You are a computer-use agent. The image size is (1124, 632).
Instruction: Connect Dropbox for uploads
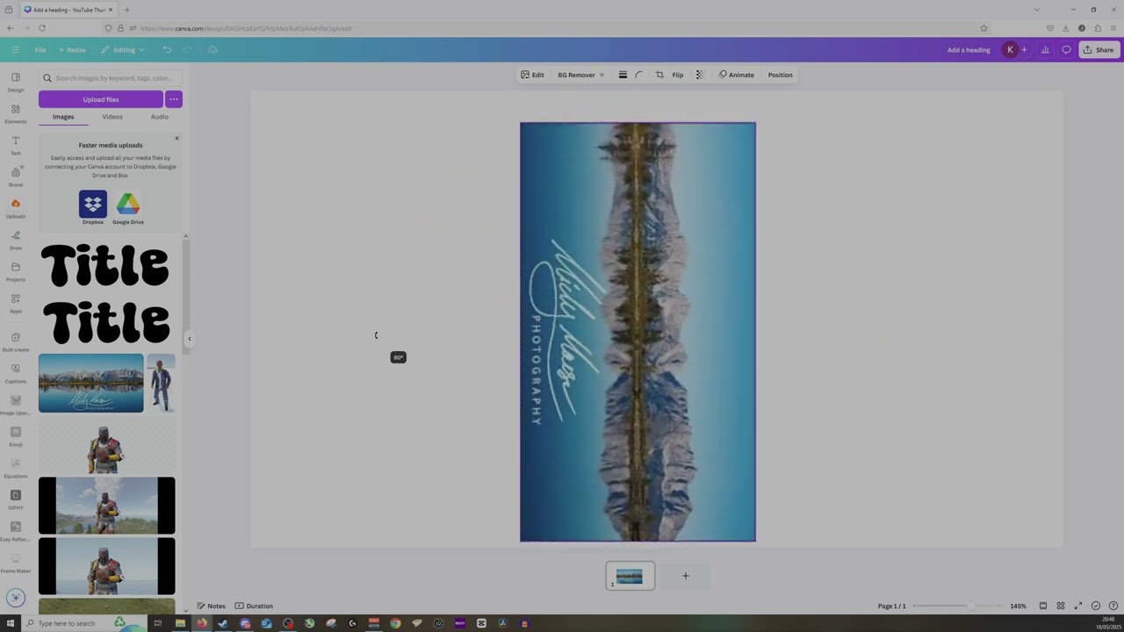(93, 207)
